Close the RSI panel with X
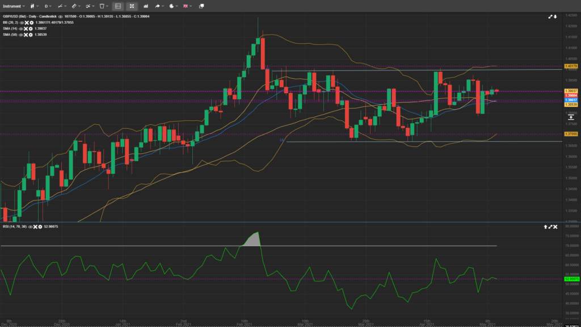The height and width of the screenshot is (327, 581). (x=555, y=227)
